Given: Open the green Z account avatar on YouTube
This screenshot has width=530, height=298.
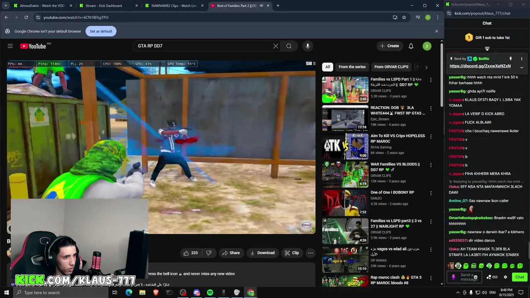Looking at the screenshot, I should click(x=427, y=46).
